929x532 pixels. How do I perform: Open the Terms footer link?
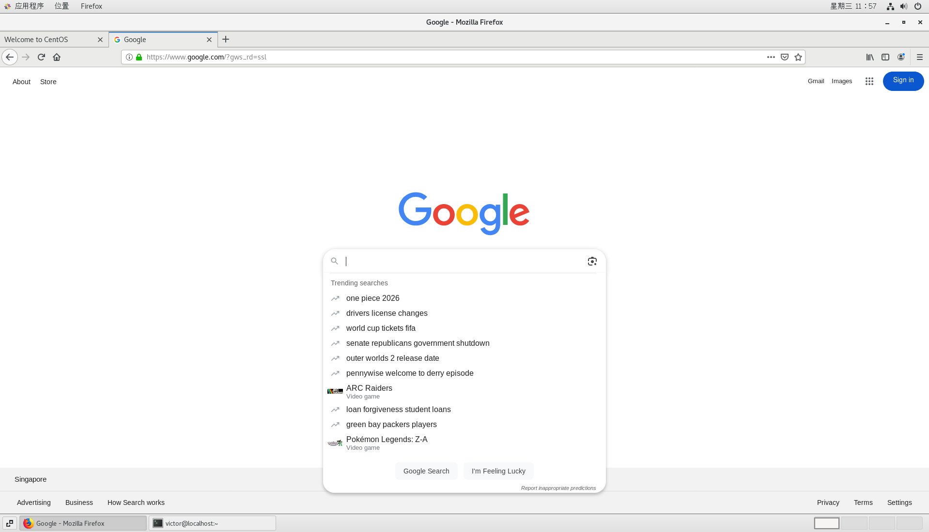point(863,502)
